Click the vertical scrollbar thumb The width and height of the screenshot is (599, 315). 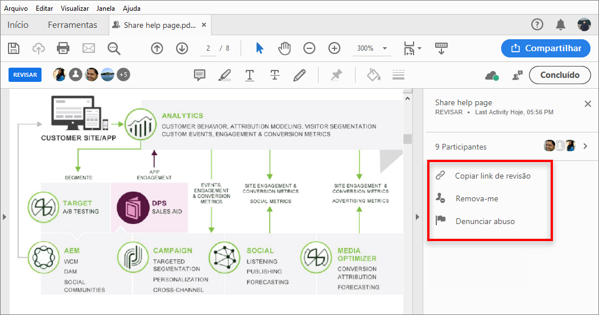coord(408,139)
